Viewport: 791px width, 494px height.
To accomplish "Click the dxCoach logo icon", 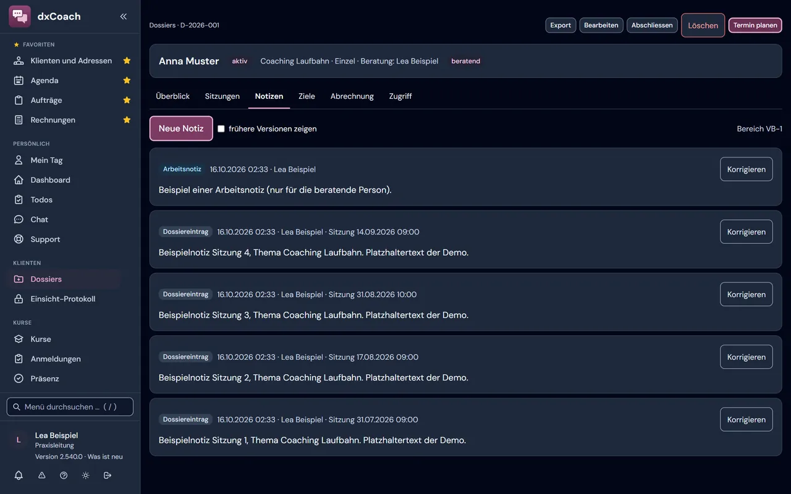I will click(20, 17).
